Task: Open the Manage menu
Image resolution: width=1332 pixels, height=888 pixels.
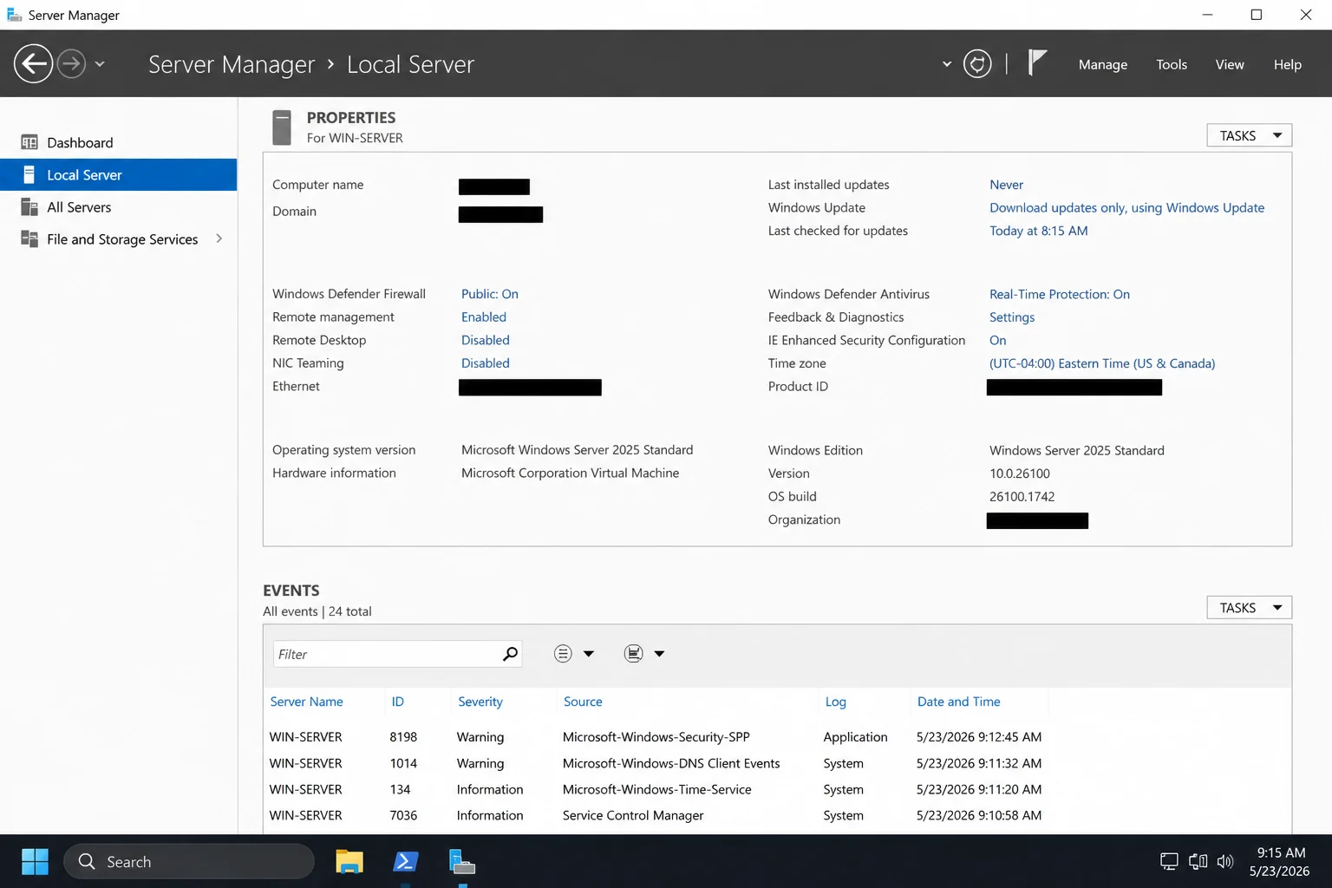Action: tap(1103, 64)
